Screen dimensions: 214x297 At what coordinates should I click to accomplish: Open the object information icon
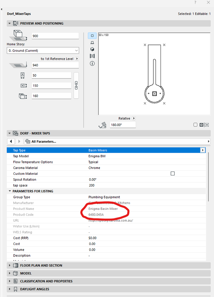(x=92, y=63)
